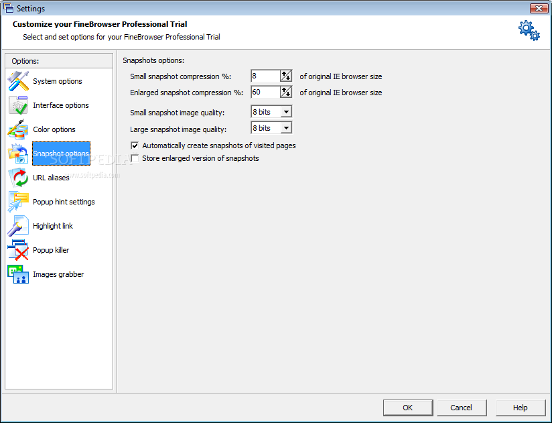Open Large snapshot image quality dropdown
This screenshot has height=423, width=552.
coord(287,128)
